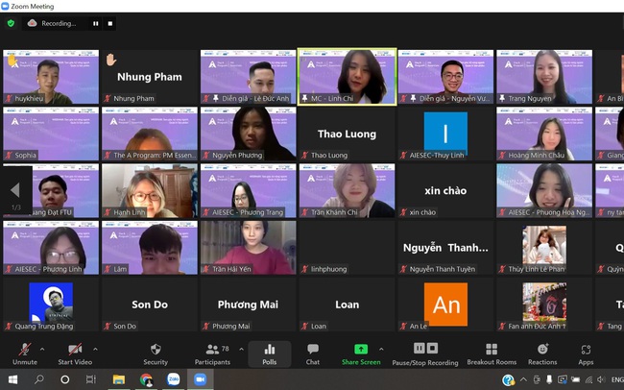Open Windows taskbar search
Viewport: 624px width, 390px height.
click(x=39, y=379)
